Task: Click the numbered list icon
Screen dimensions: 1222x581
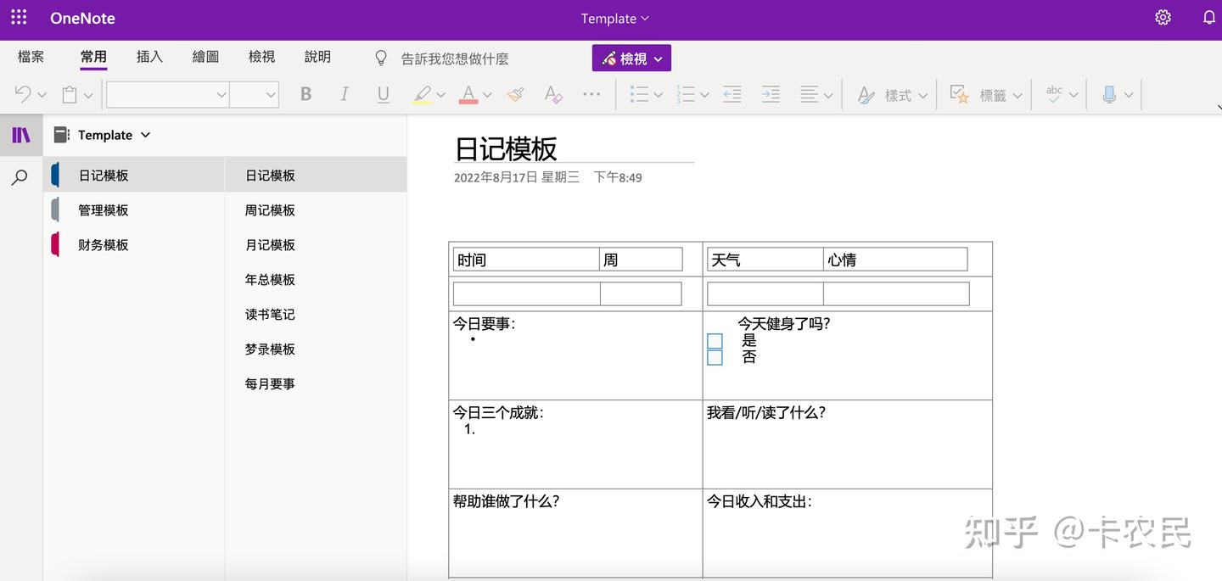Action: pyautogui.click(x=686, y=95)
